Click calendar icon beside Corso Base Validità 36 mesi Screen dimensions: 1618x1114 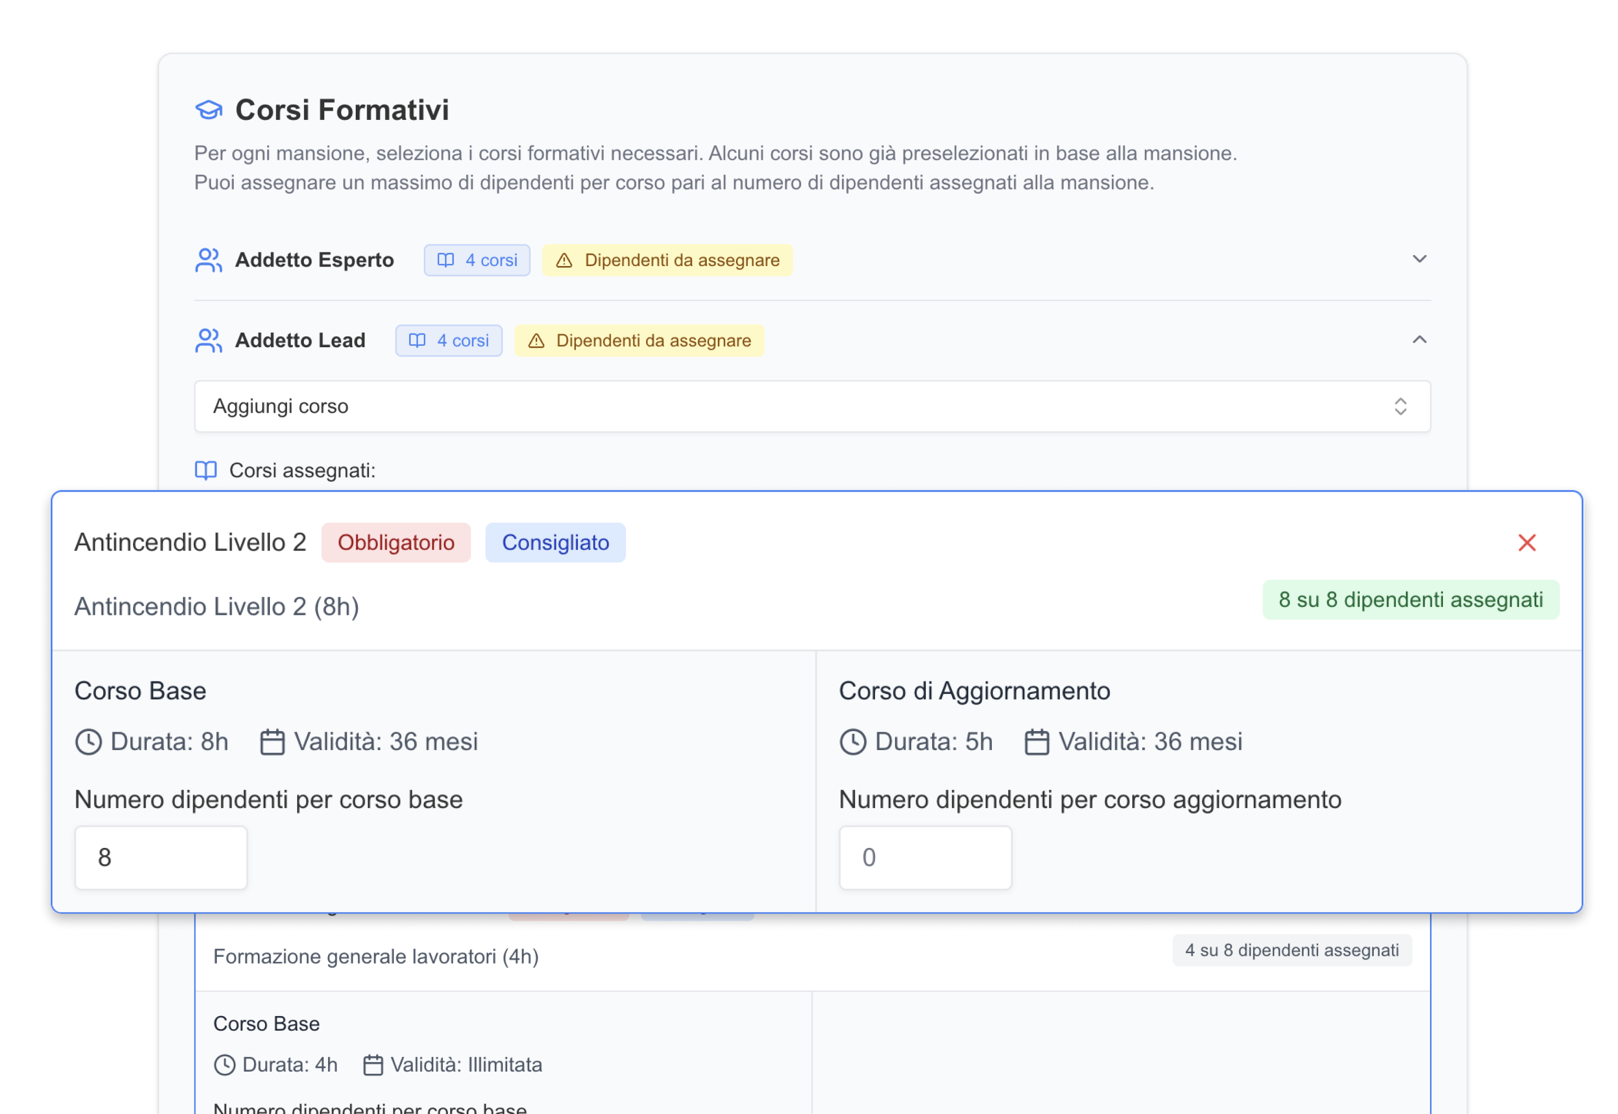(272, 741)
